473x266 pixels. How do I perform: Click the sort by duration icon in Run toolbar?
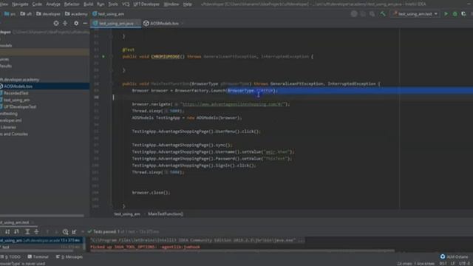[x=16, y=231]
